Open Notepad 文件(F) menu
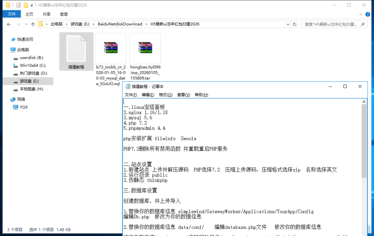Viewport: 374px width, 236px height. (131, 95)
